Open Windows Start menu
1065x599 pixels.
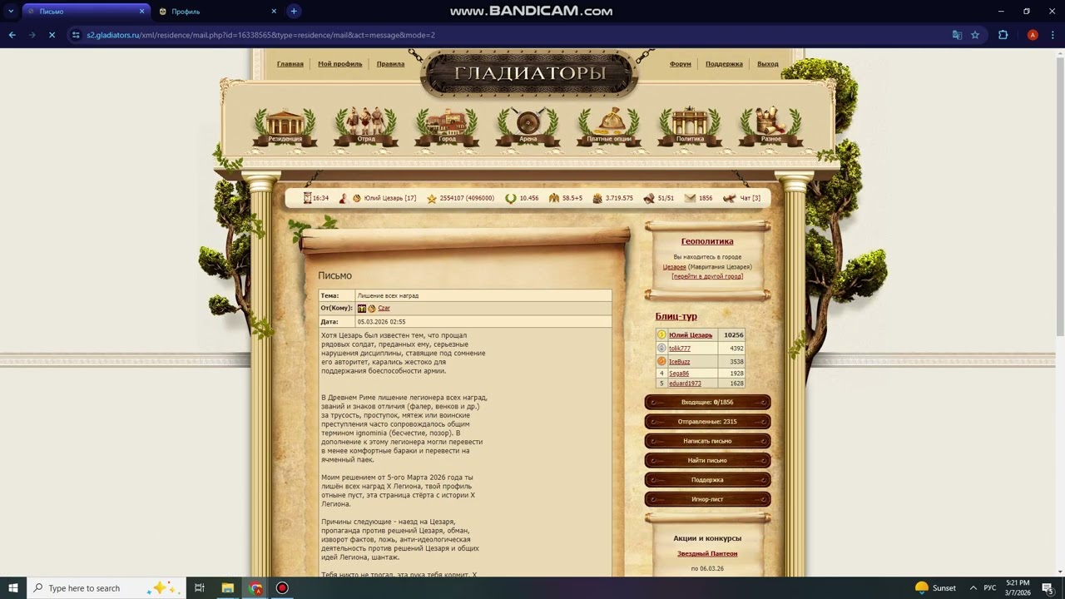click(x=13, y=588)
